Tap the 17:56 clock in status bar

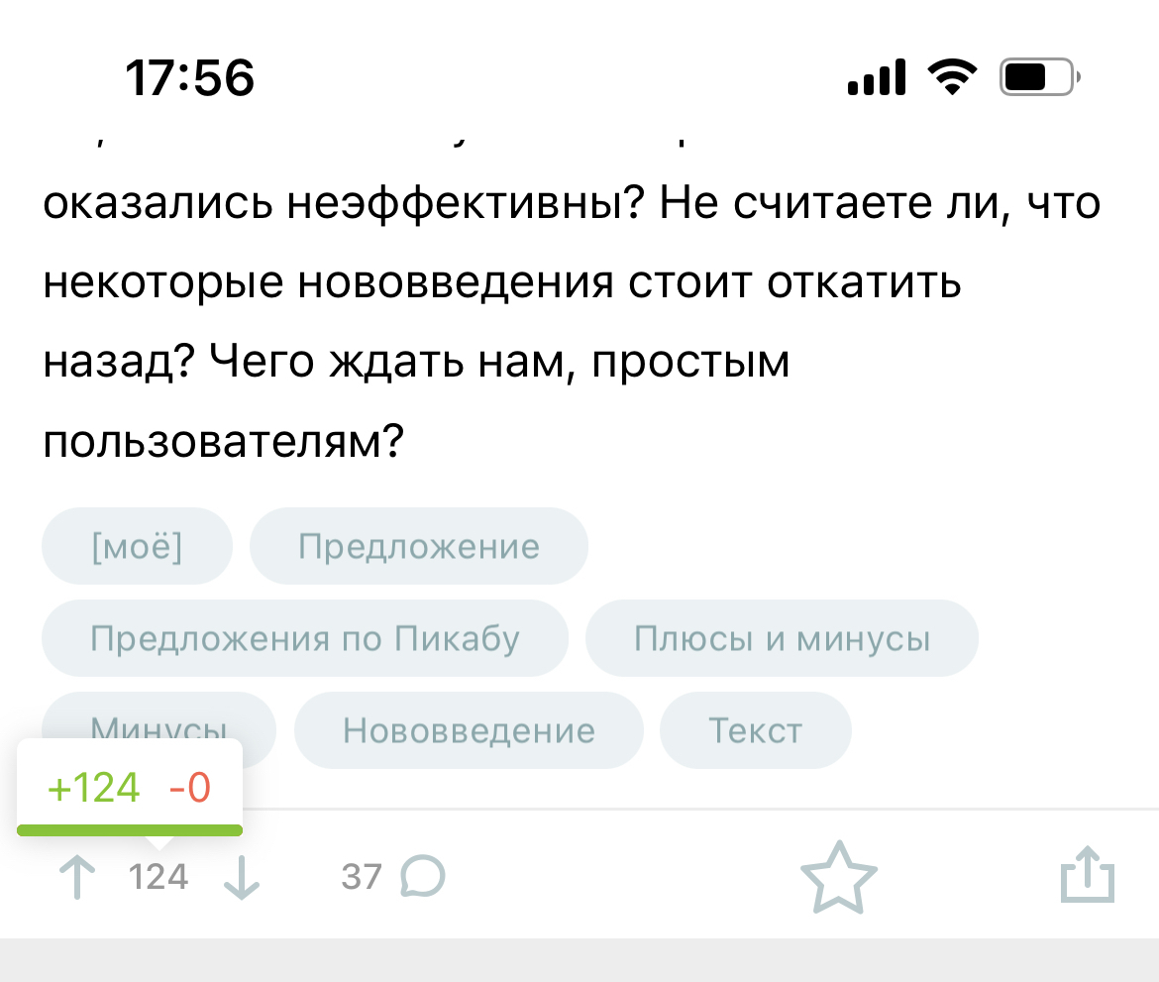tap(190, 77)
